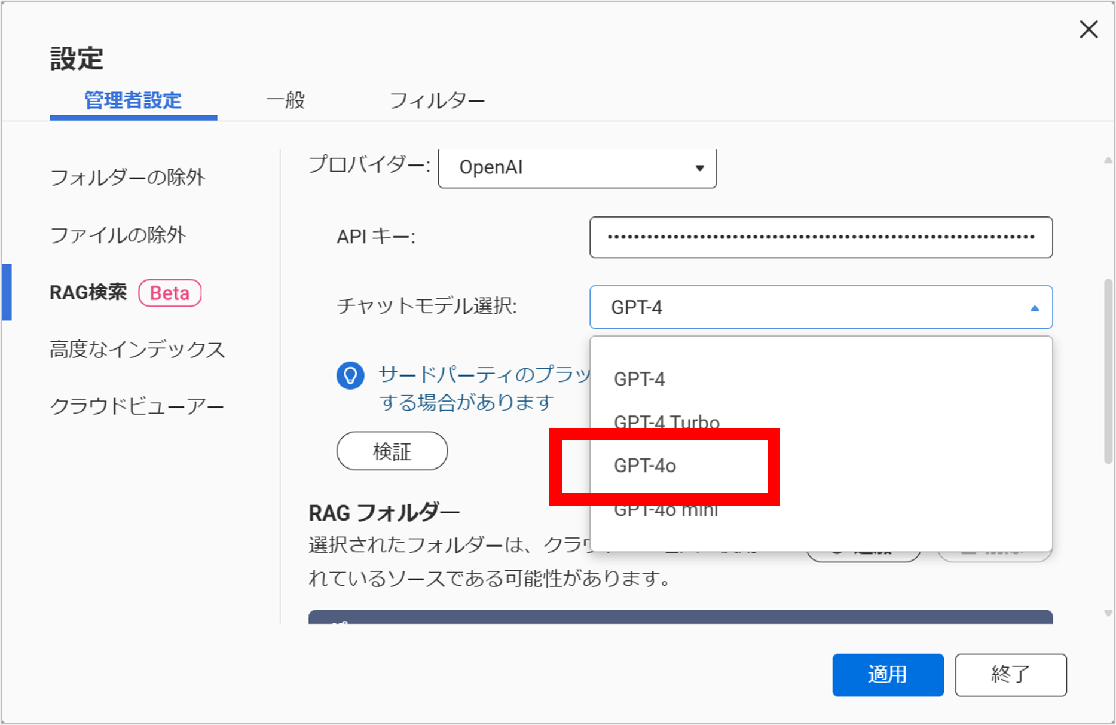Collapse the チャットモデル選択 dropdown
Image resolution: width=1116 pixels, height=725 pixels.
pos(1034,308)
